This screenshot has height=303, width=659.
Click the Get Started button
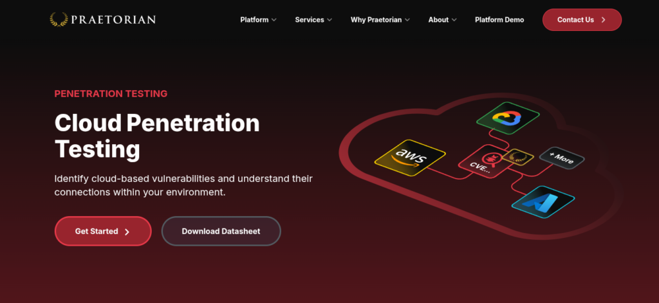tap(103, 231)
